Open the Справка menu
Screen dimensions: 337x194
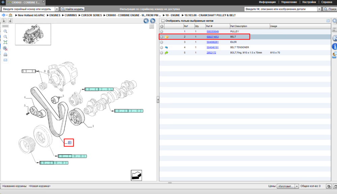327,2
